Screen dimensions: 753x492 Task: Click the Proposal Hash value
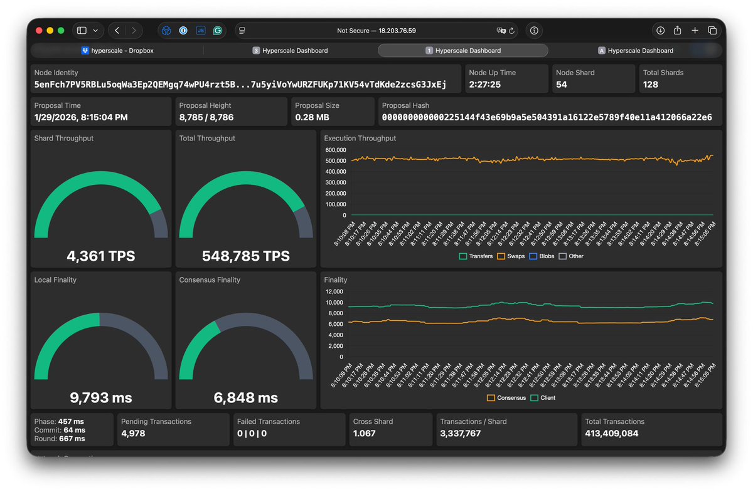(547, 117)
